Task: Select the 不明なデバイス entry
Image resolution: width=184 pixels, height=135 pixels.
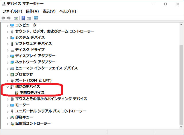Action: pyautogui.click(x=32, y=93)
